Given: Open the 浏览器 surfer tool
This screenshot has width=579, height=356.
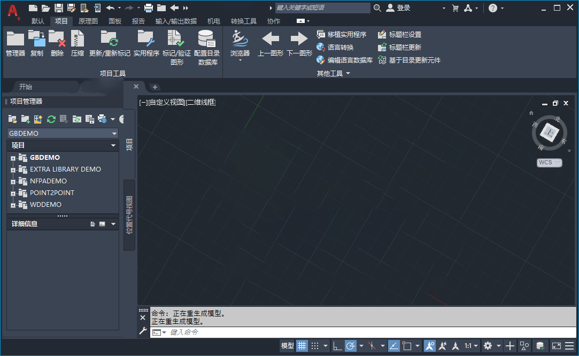Looking at the screenshot, I should 240,46.
